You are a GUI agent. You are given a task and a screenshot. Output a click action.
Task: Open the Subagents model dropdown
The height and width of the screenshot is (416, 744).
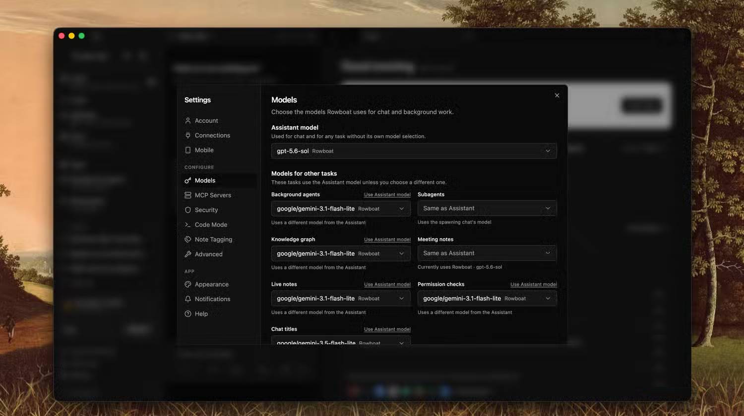pyautogui.click(x=487, y=208)
